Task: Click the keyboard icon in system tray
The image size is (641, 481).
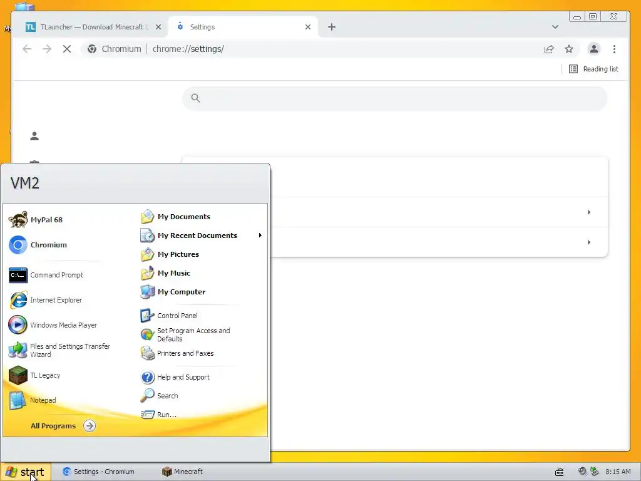Action: coord(559,472)
